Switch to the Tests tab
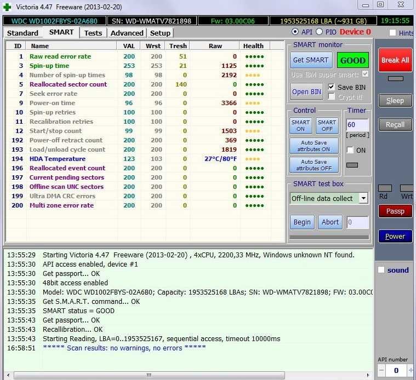Viewport: 416px width, 380px height. [93, 33]
